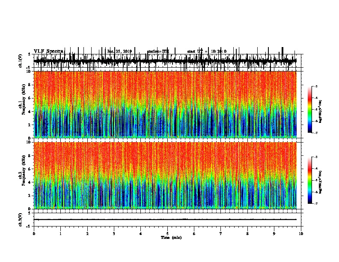Click the station label in the header
Viewport: 339px width, 262px height.
pos(158,51)
